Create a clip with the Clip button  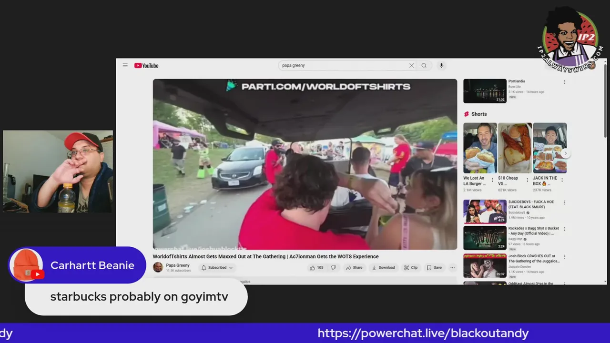411,268
